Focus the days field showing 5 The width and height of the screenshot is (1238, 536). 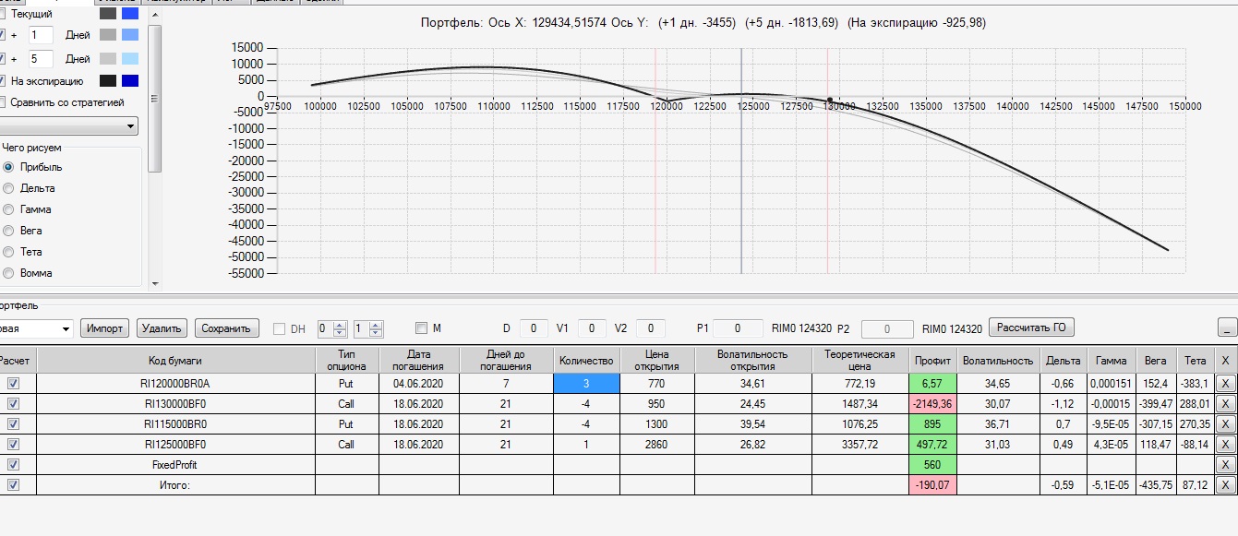(41, 59)
